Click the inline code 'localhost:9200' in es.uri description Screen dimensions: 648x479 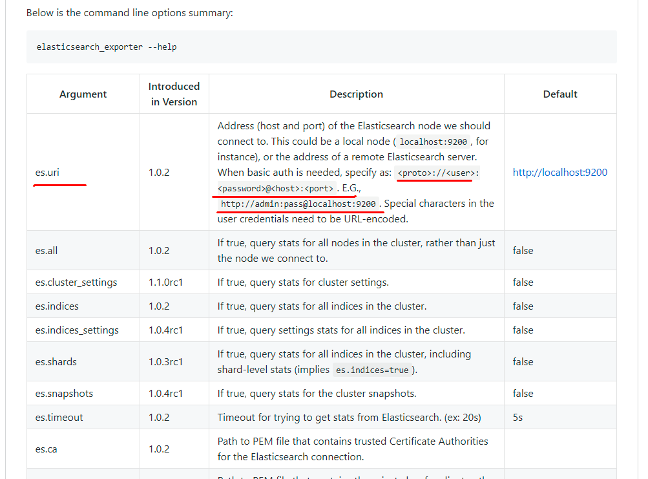tap(433, 142)
